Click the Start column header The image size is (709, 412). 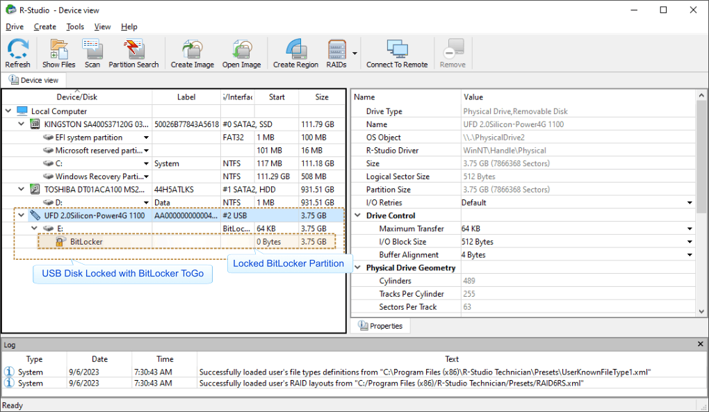(x=277, y=97)
